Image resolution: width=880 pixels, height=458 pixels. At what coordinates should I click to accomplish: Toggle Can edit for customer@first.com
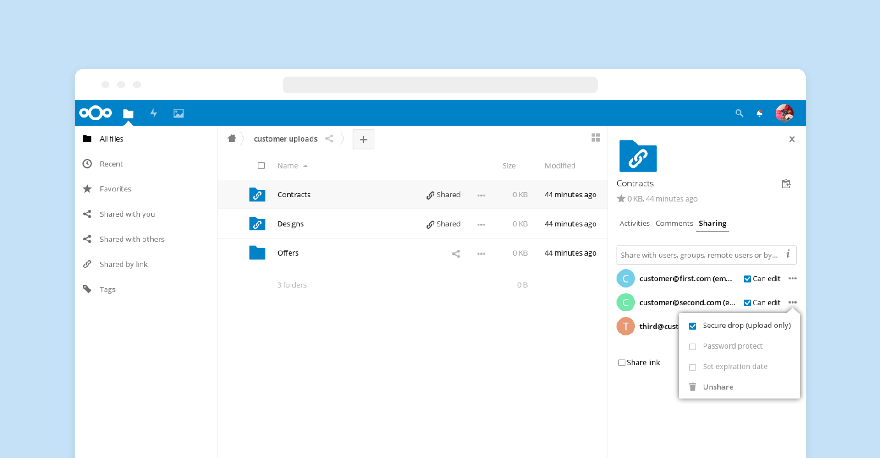(x=747, y=279)
